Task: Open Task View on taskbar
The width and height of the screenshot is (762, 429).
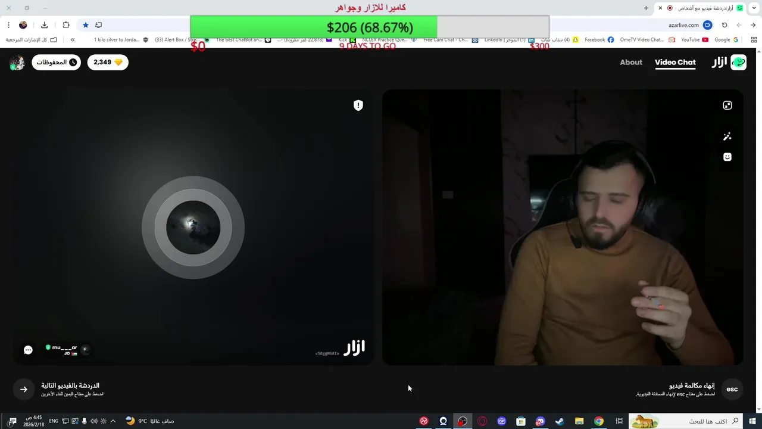Action: (619, 421)
